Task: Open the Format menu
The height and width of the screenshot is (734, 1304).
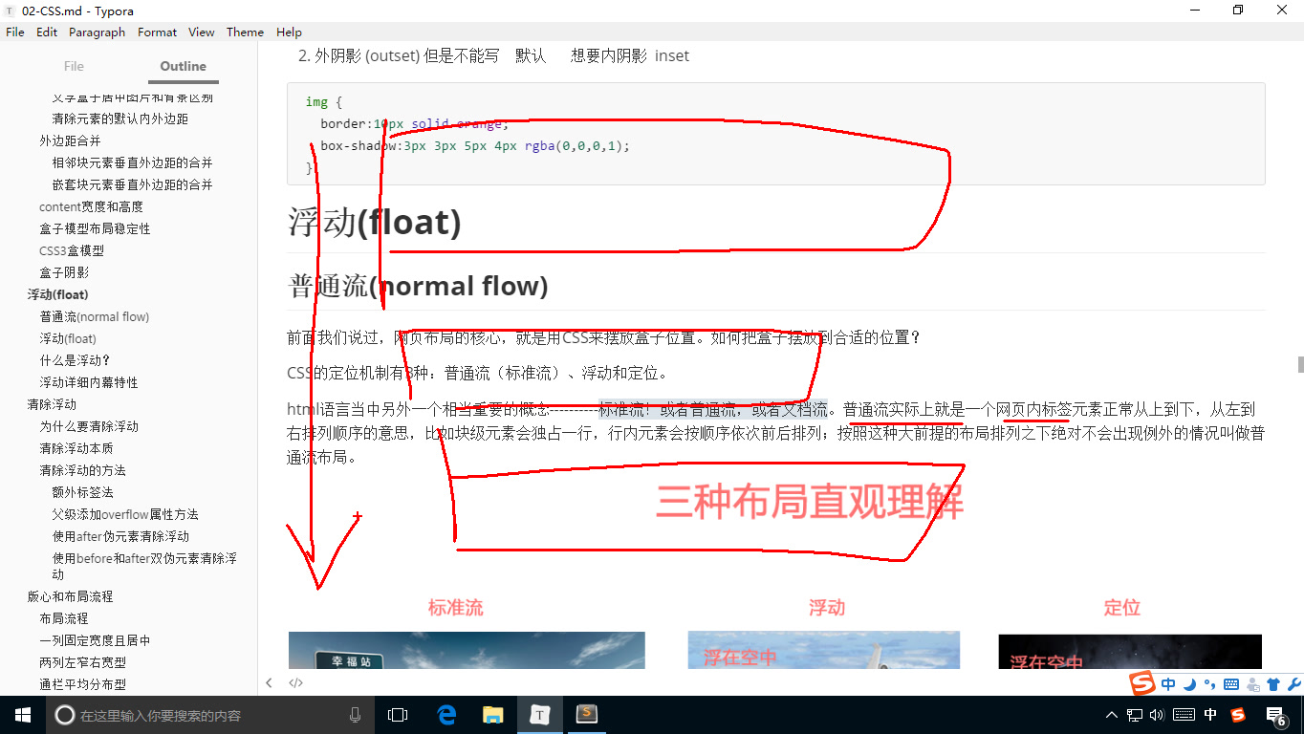Action: pyautogui.click(x=158, y=32)
